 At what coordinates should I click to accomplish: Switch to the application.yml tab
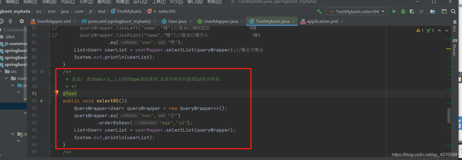pyautogui.click(x=322, y=21)
